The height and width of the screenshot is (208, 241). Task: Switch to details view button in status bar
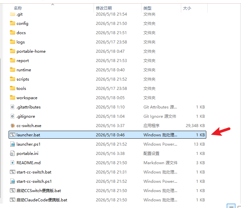tap(231, 206)
